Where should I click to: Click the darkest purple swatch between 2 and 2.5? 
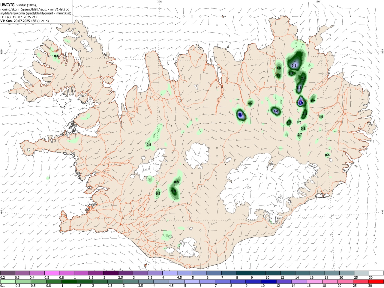110,273
